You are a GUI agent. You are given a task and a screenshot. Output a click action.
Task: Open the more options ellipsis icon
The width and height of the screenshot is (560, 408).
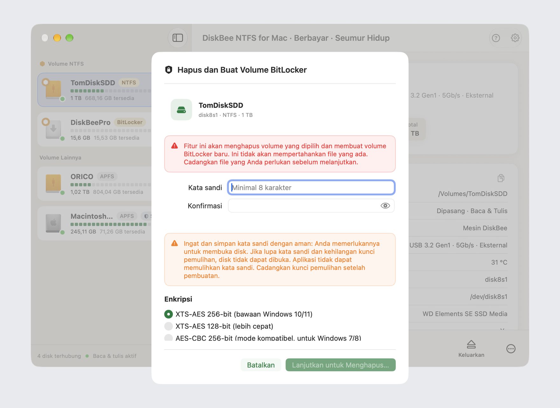[511, 349]
